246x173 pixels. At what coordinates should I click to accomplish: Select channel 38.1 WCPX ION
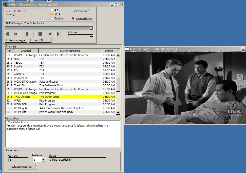tap(61, 104)
